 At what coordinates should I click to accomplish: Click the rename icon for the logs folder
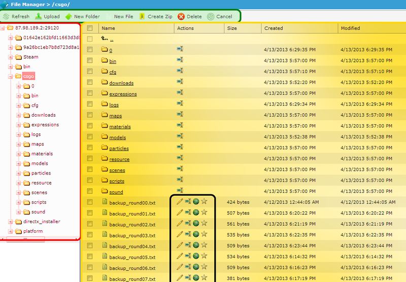[180, 103]
